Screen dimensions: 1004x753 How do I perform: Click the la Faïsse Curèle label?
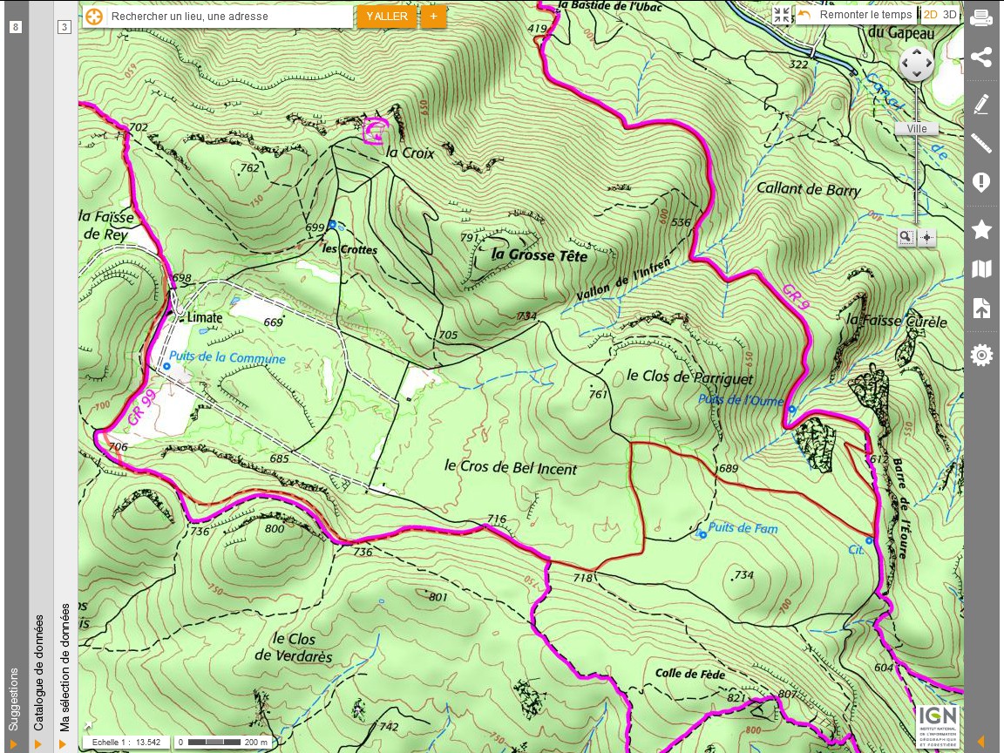click(x=897, y=321)
